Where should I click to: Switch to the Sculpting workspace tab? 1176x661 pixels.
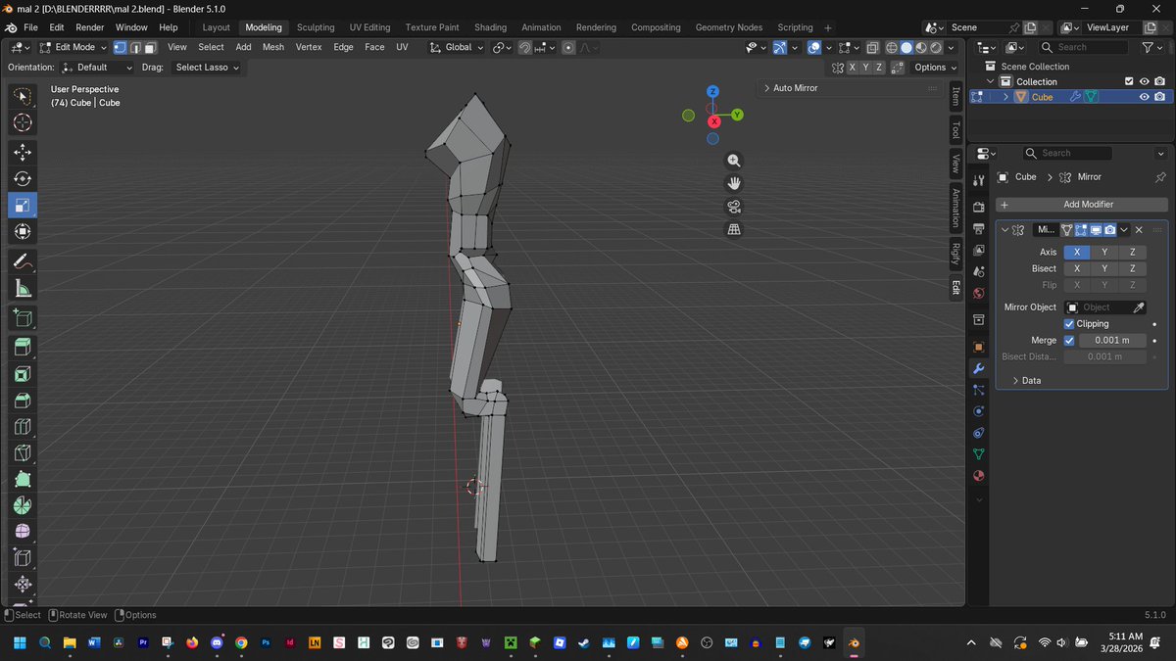tap(316, 27)
